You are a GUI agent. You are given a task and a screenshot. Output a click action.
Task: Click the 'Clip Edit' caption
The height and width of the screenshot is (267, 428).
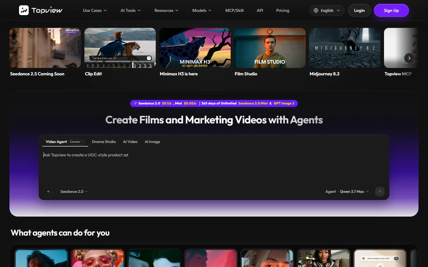coord(93,74)
